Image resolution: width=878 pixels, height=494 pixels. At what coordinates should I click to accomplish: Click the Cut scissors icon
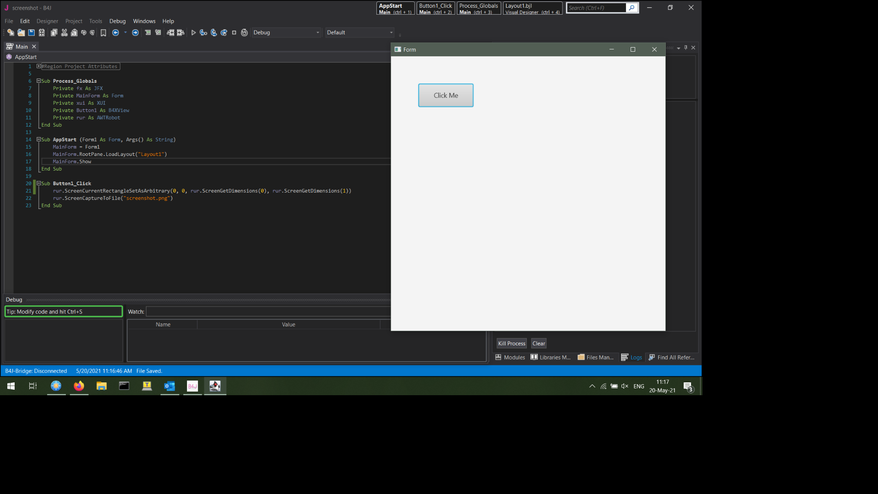[64, 32]
